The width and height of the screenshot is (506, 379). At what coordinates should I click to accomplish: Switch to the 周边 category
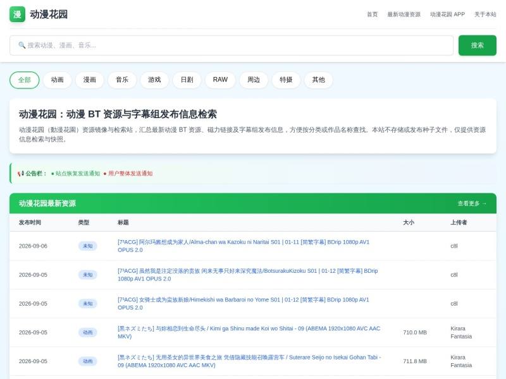click(254, 80)
